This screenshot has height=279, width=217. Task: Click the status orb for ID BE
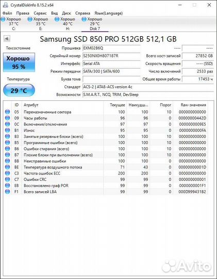7,167
